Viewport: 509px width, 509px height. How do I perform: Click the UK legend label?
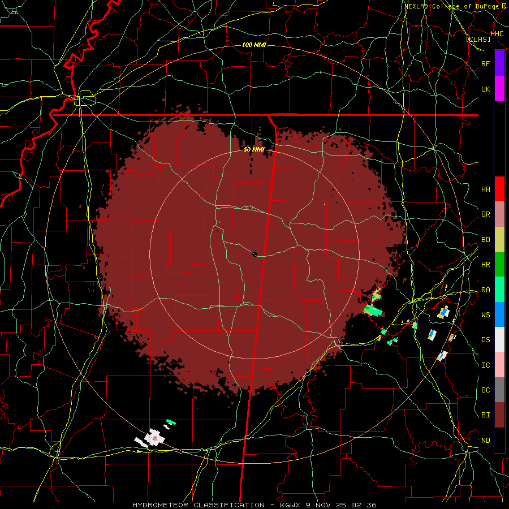pyautogui.click(x=486, y=89)
